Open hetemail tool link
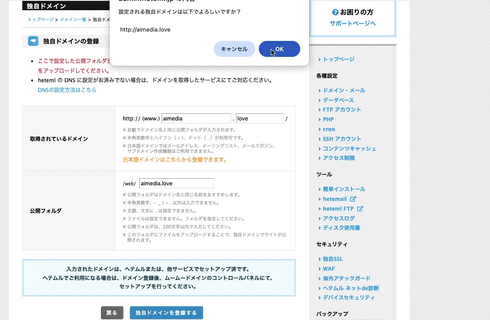 pos(335,199)
